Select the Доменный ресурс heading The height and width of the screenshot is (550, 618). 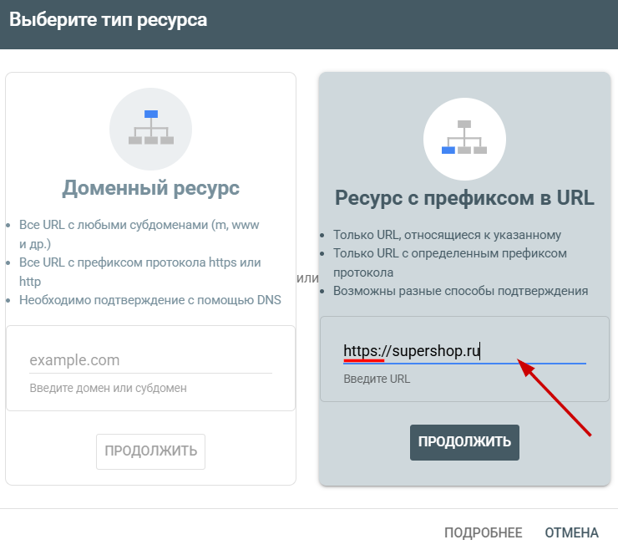point(150,188)
